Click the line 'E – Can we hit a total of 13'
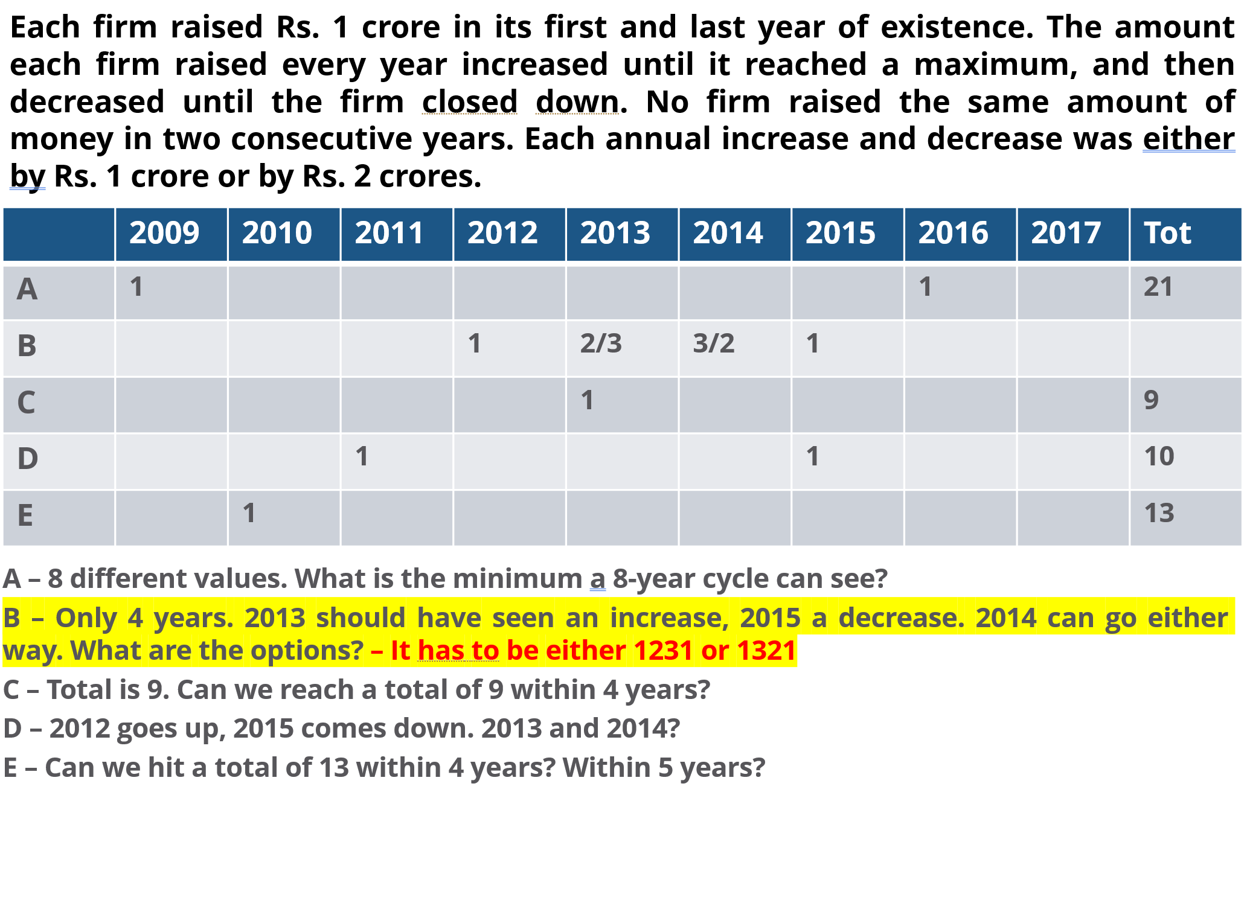 tap(384, 768)
